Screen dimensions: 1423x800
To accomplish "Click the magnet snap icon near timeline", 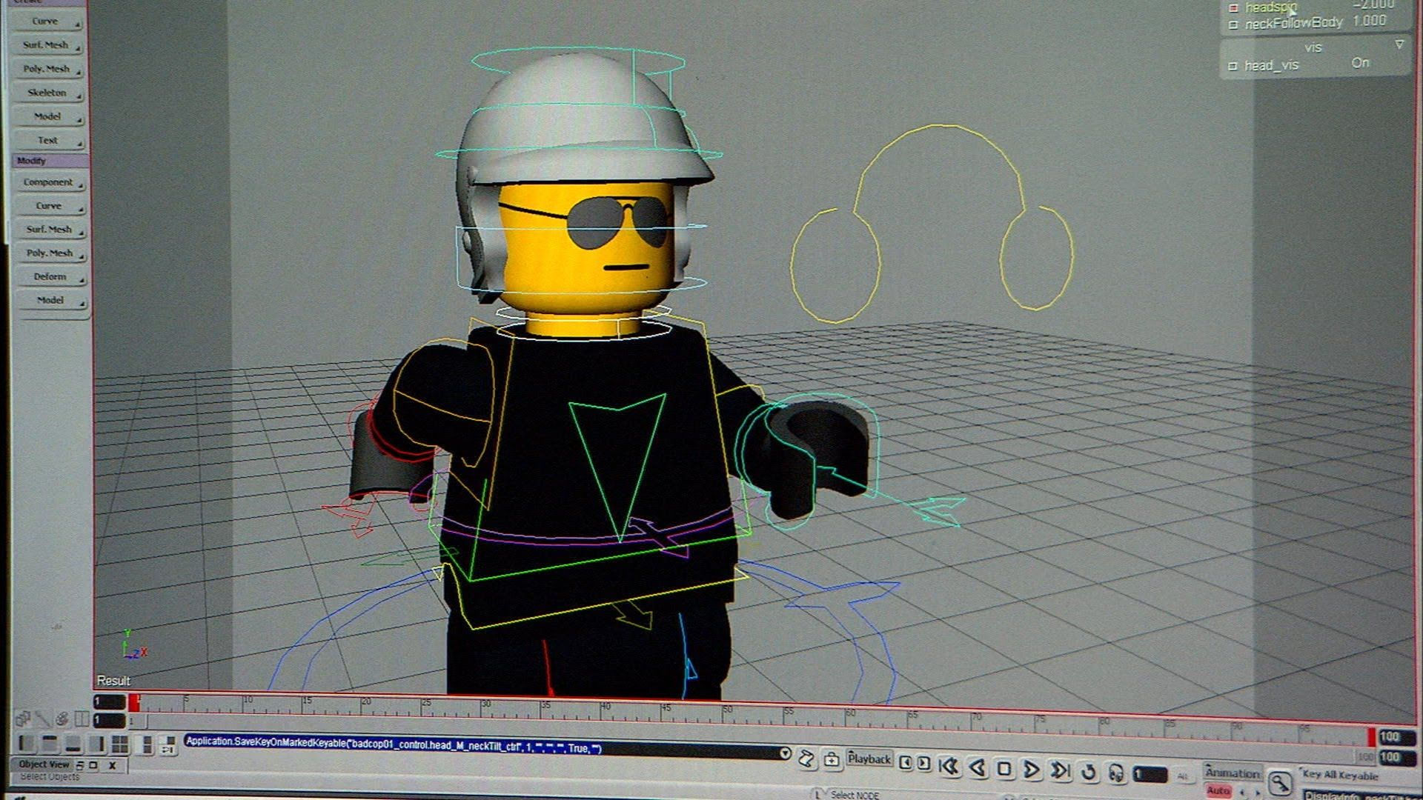I will (x=62, y=719).
